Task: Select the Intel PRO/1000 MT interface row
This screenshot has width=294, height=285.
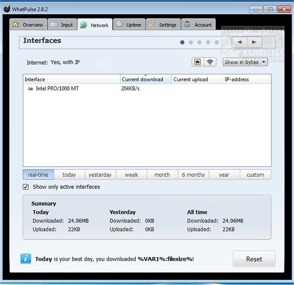Action: (147, 89)
